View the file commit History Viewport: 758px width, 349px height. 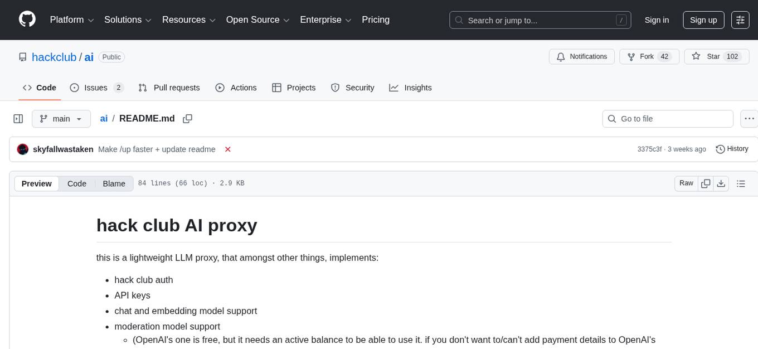[x=732, y=149]
